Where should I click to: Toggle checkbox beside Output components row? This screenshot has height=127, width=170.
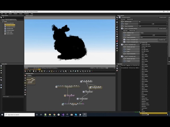(x=122, y=26)
